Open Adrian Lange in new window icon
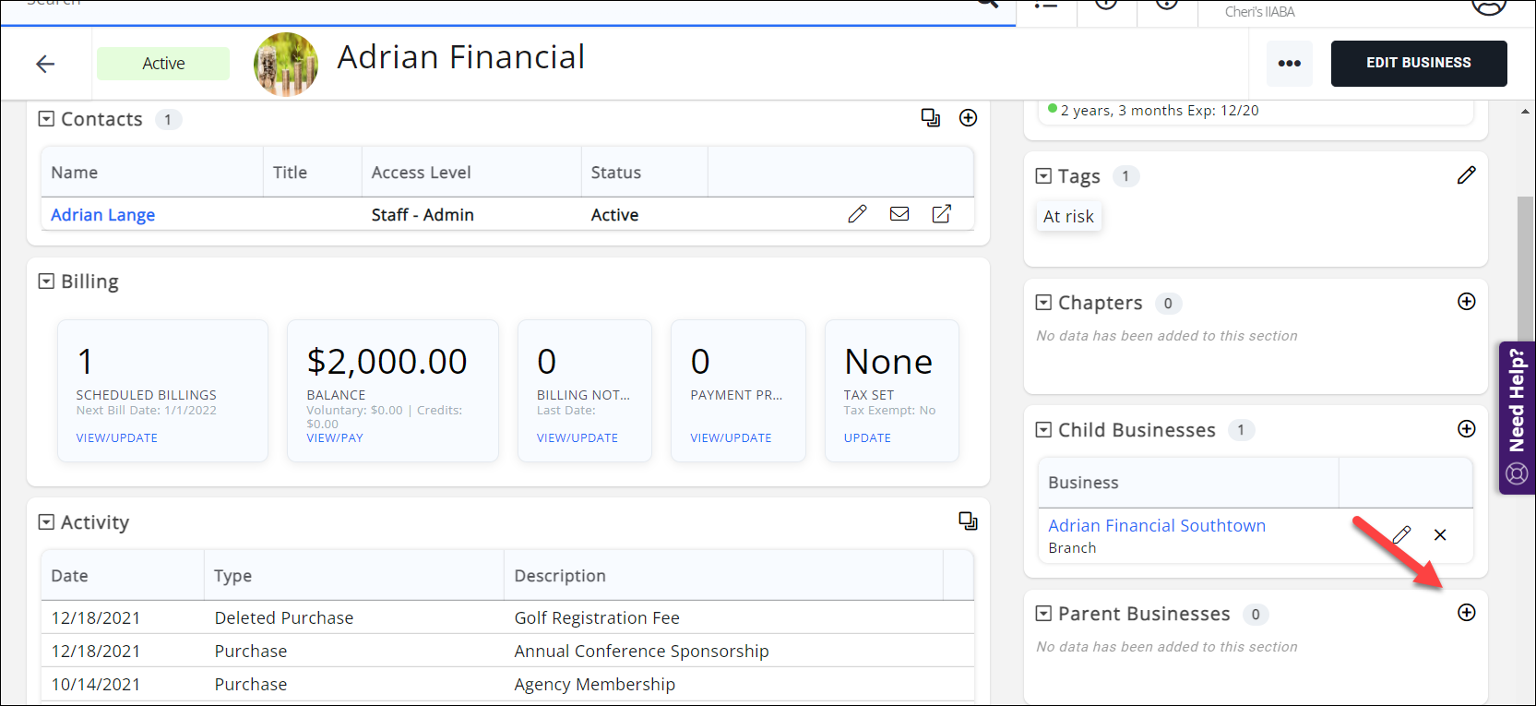 (x=941, y=214)
